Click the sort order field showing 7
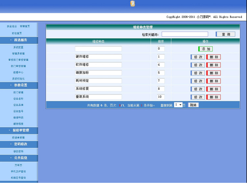 pos(161,81)
